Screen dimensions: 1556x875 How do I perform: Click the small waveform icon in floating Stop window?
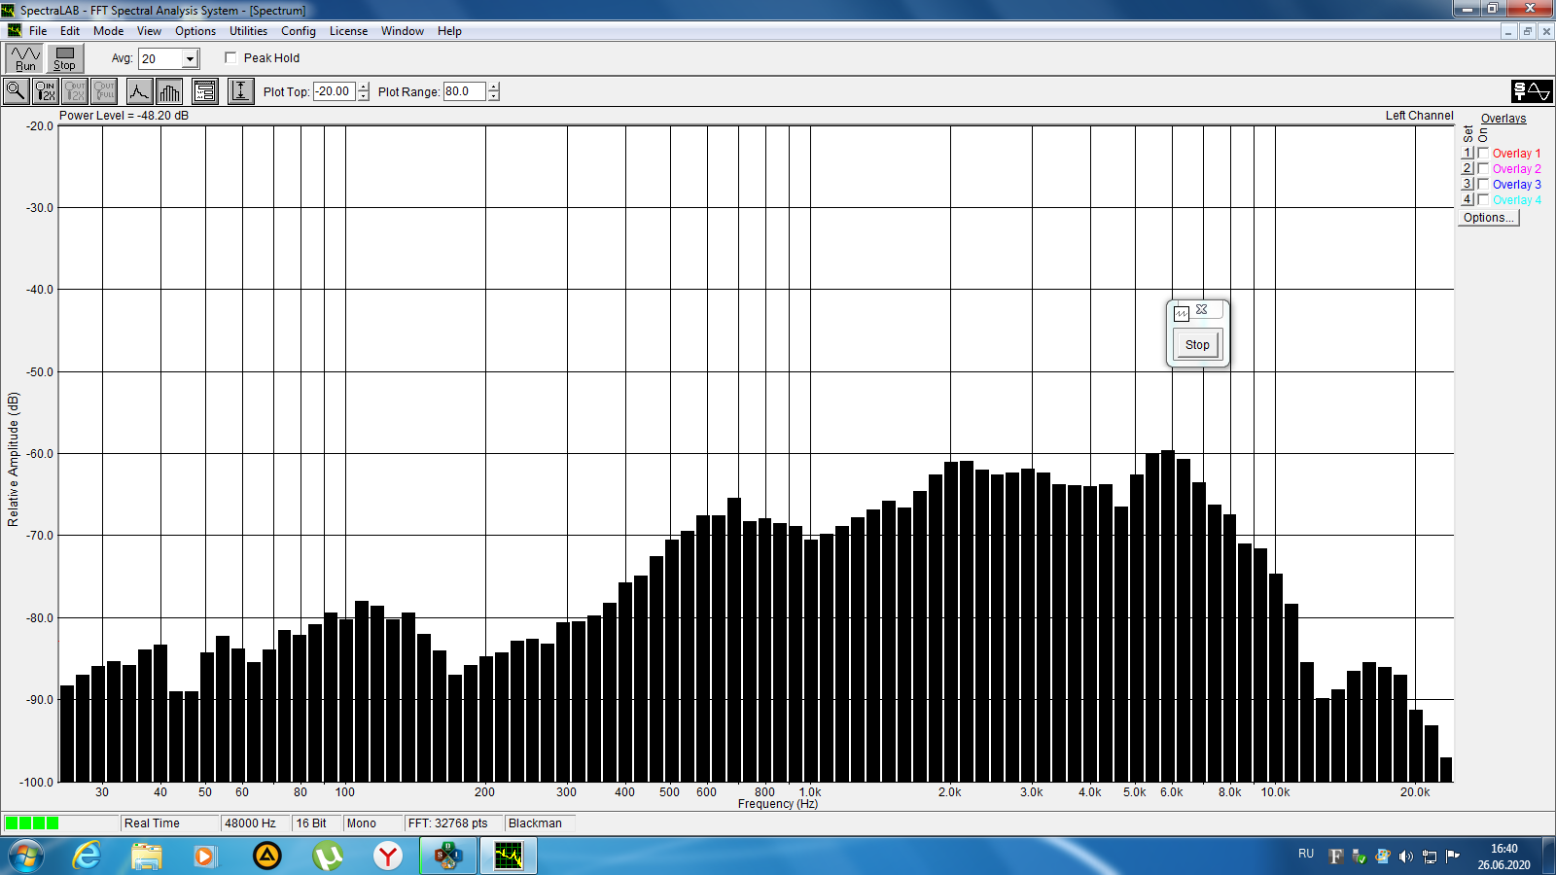[1182, 313]
